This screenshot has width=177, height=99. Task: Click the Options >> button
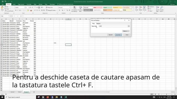coord(126,31)
